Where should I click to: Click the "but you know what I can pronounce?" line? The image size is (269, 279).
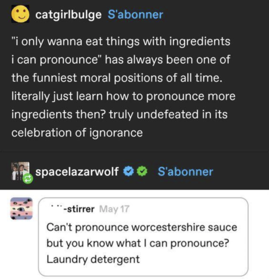[138, 243]
